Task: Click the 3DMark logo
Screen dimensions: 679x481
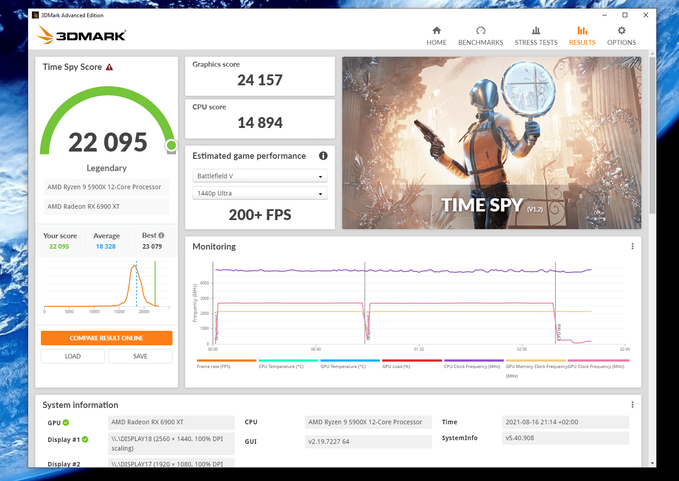Action: click(x=81, y=34)
